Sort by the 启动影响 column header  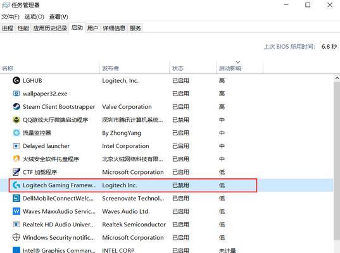tap(239, 68)
